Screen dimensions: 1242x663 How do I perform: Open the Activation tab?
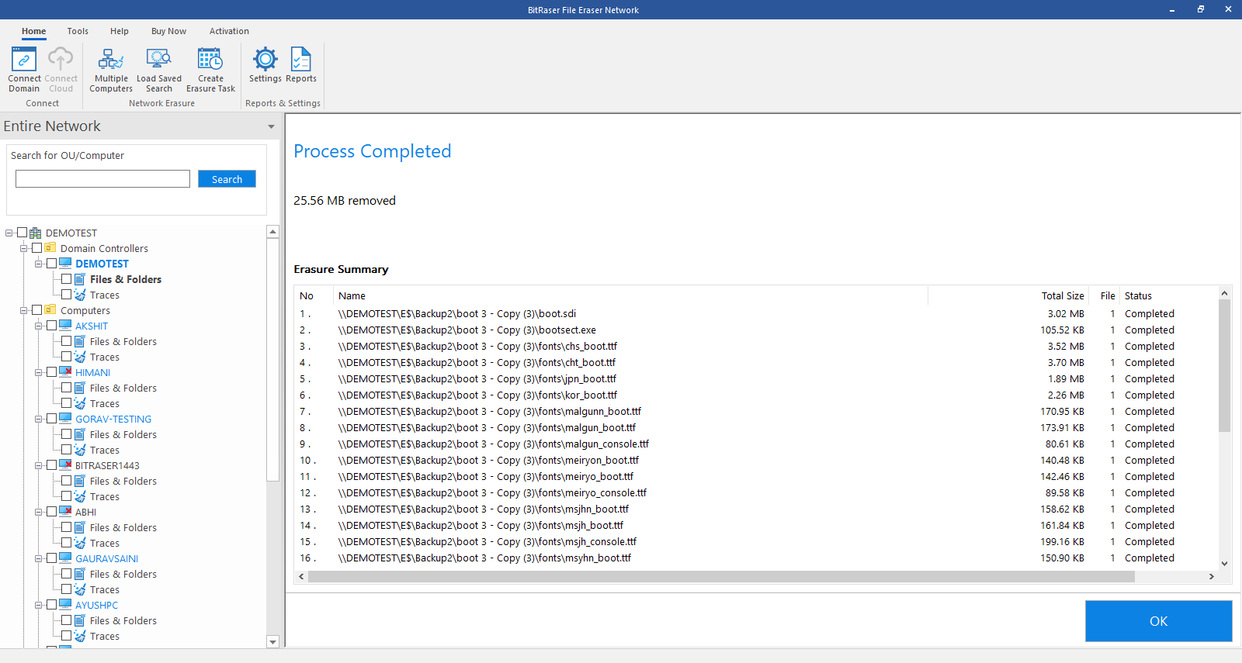click(x=229, y=31)
